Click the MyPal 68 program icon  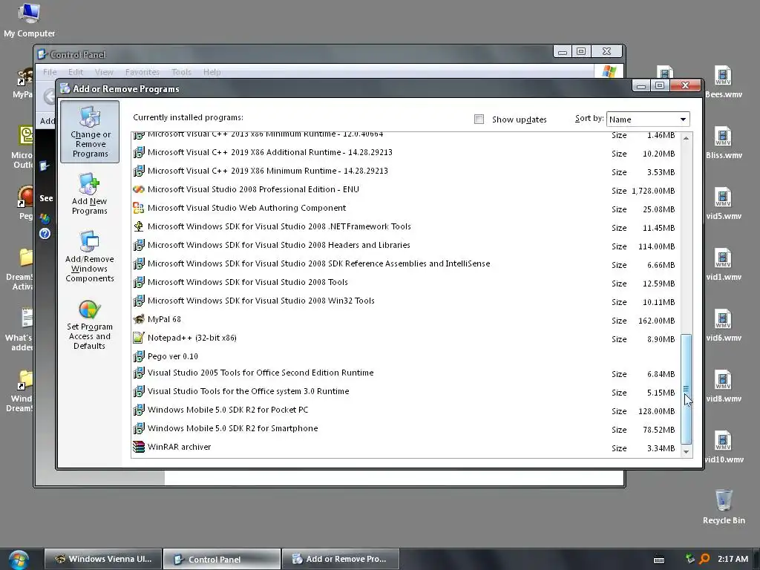pos(139,319)
